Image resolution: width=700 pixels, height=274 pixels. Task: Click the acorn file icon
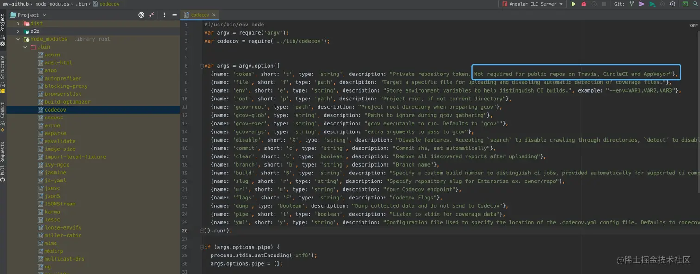pyautogui.click(x=41, y=55)
